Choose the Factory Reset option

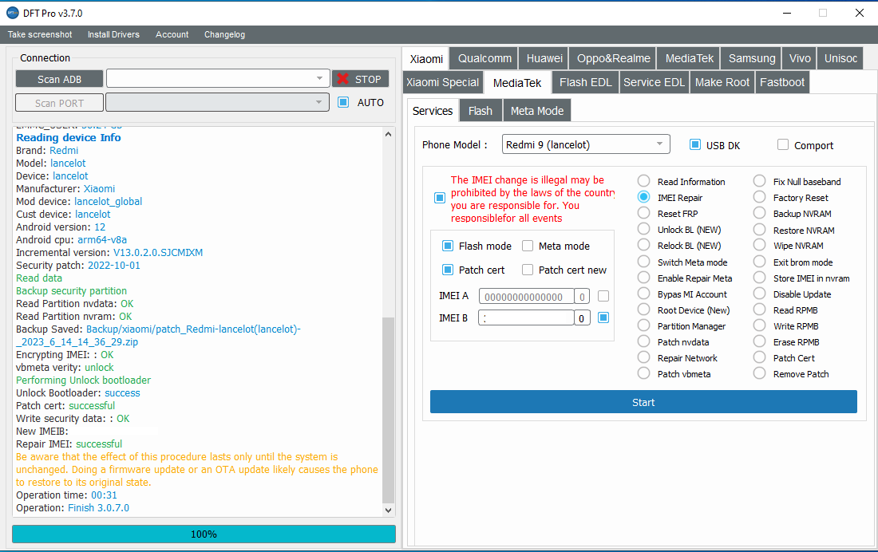click(759, 197)
